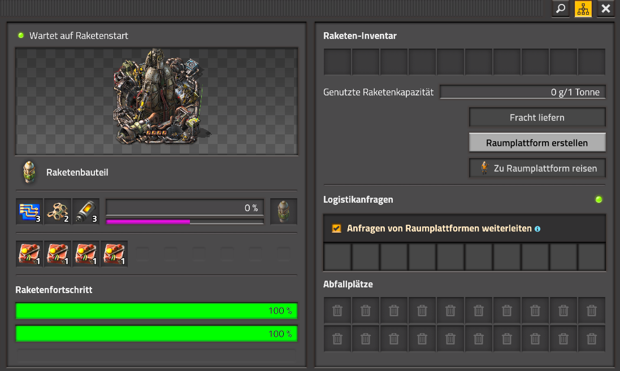Screen dimensions: 620x371
Task: Select the processing unit ingredient slot
Action: coord(29,211)
